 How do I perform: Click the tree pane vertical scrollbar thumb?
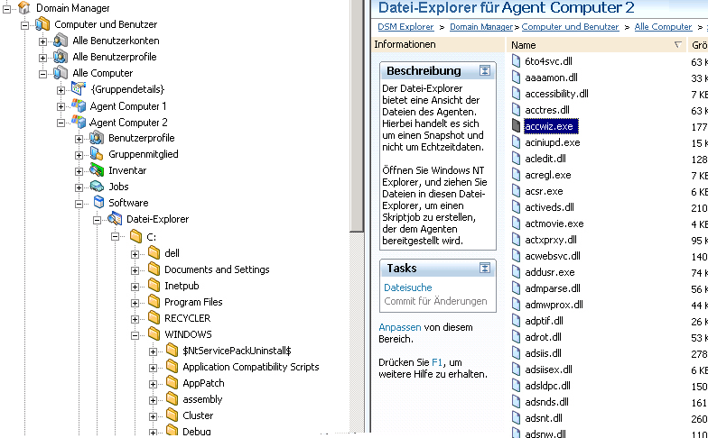(x=357, y=115)
